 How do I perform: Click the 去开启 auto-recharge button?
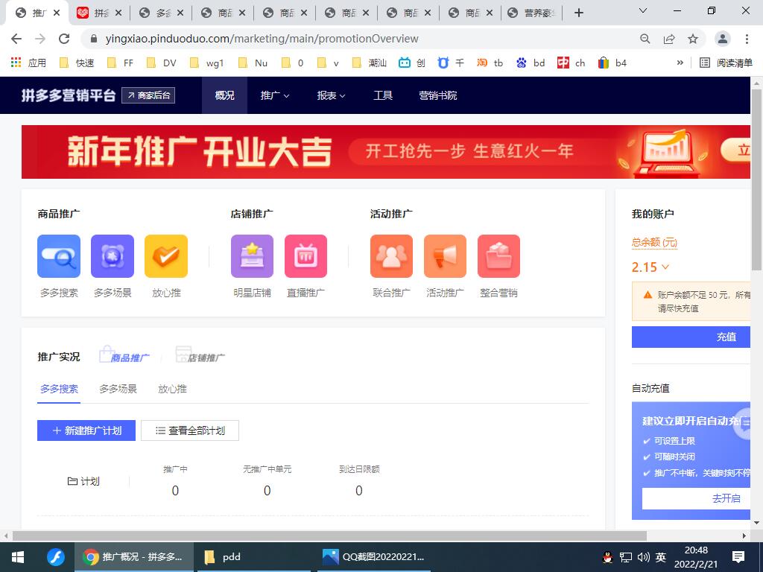[x=697, y=498]
